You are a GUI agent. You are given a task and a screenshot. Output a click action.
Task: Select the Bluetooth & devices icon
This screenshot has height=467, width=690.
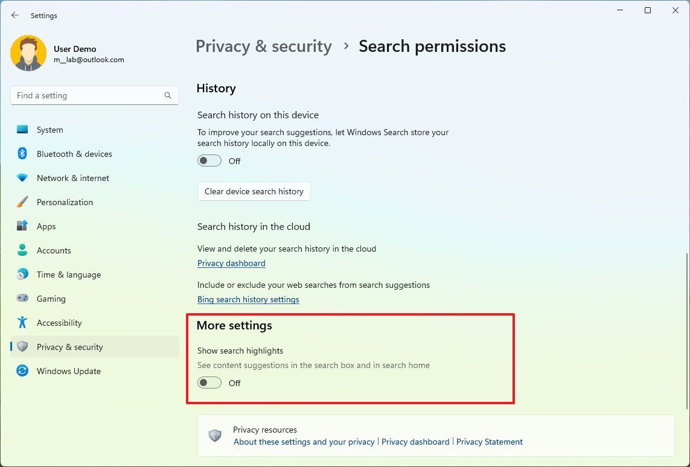coord(22,154)
